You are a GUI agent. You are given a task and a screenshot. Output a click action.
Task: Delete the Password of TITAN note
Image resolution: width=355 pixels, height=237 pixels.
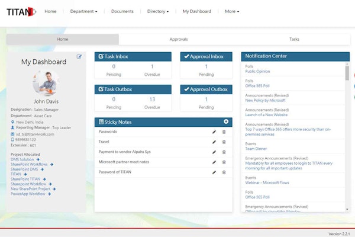[x=224, y=172]
